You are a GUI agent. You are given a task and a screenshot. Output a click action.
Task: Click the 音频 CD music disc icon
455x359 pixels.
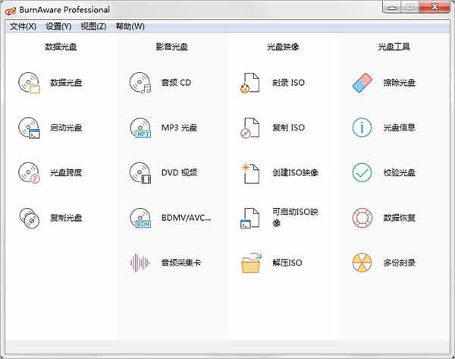point(140,83)
